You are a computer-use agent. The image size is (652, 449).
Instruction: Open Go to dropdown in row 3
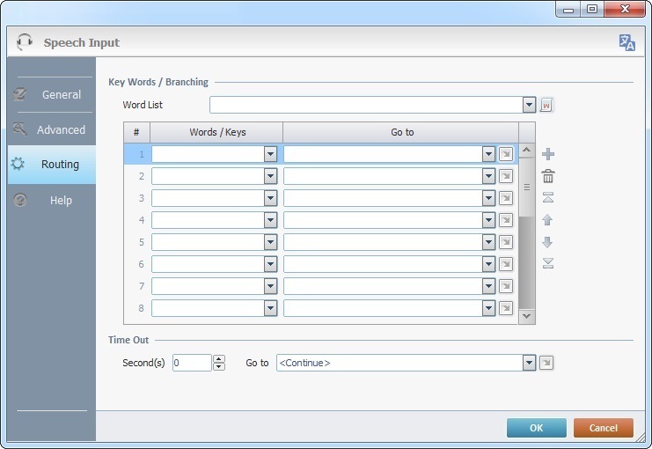[x=489, y=198]
